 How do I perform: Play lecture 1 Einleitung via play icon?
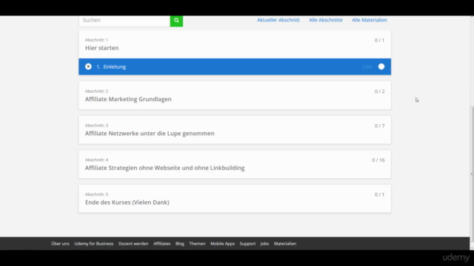pos(88,66)
